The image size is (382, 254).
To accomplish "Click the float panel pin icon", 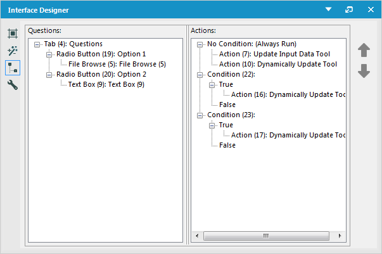I will pos(349,10).
